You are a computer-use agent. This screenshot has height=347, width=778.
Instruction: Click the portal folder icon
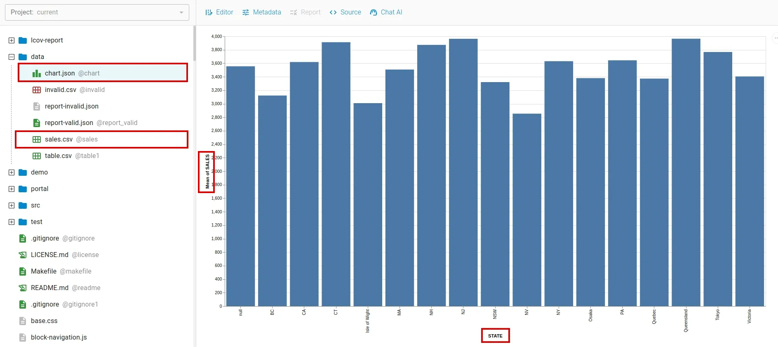[23, 189]
